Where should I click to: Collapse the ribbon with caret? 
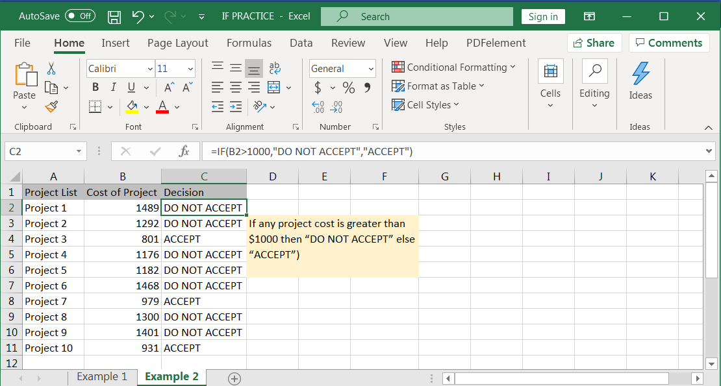[709, 128]
